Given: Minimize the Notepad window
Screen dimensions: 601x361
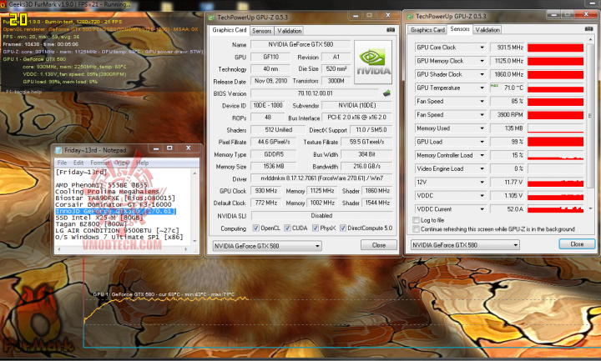Looking at the screenshot, I should click(155, 148).
